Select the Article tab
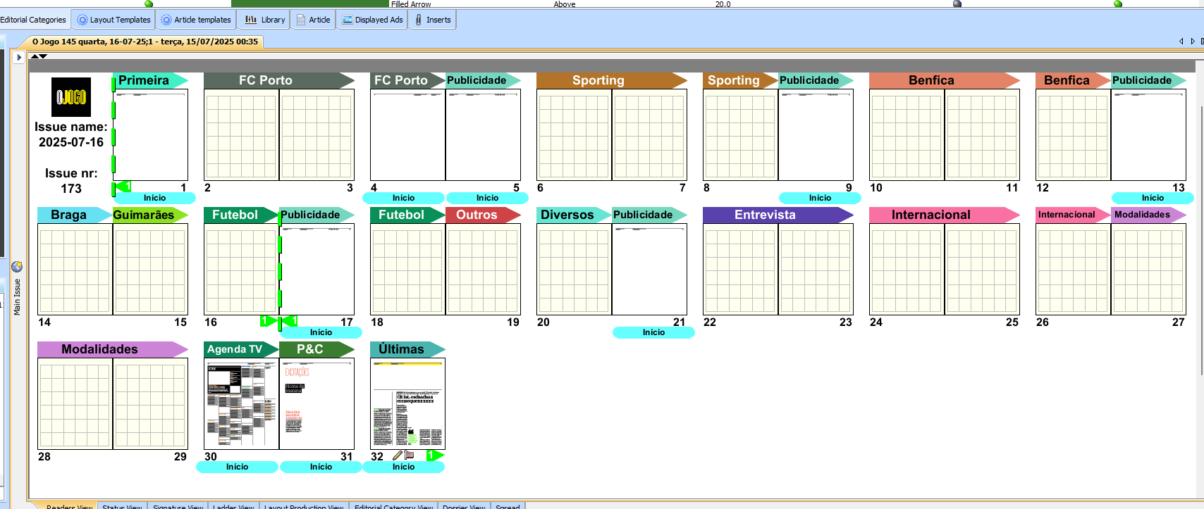This screenshot has height=509, width=1204. (313, 20)
